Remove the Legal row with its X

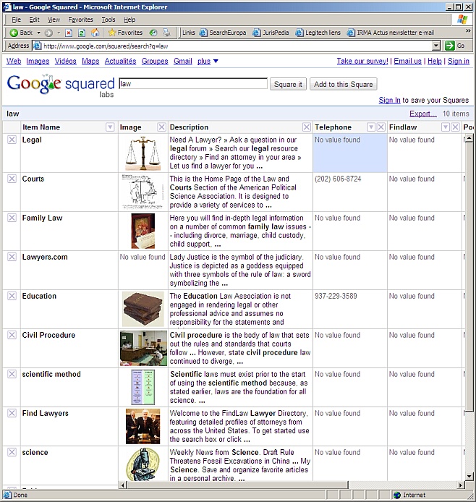coord(12,140)
